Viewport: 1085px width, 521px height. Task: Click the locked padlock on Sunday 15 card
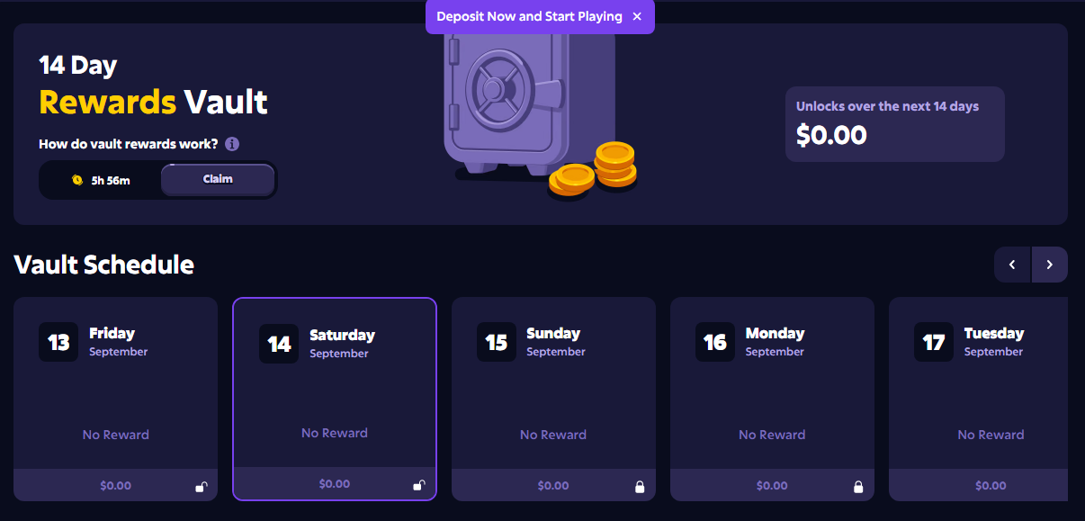[640, 487]
